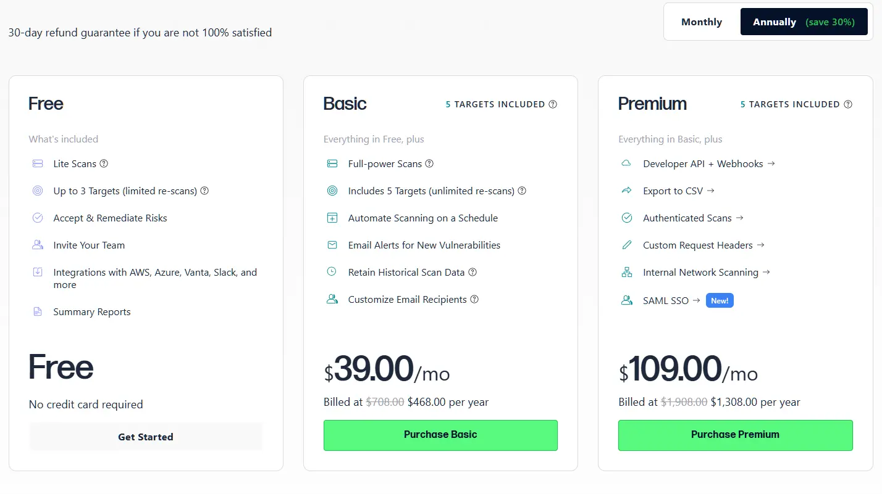
Task: Click info icon beside Premium's Targets Included
Action: point(848,105)
